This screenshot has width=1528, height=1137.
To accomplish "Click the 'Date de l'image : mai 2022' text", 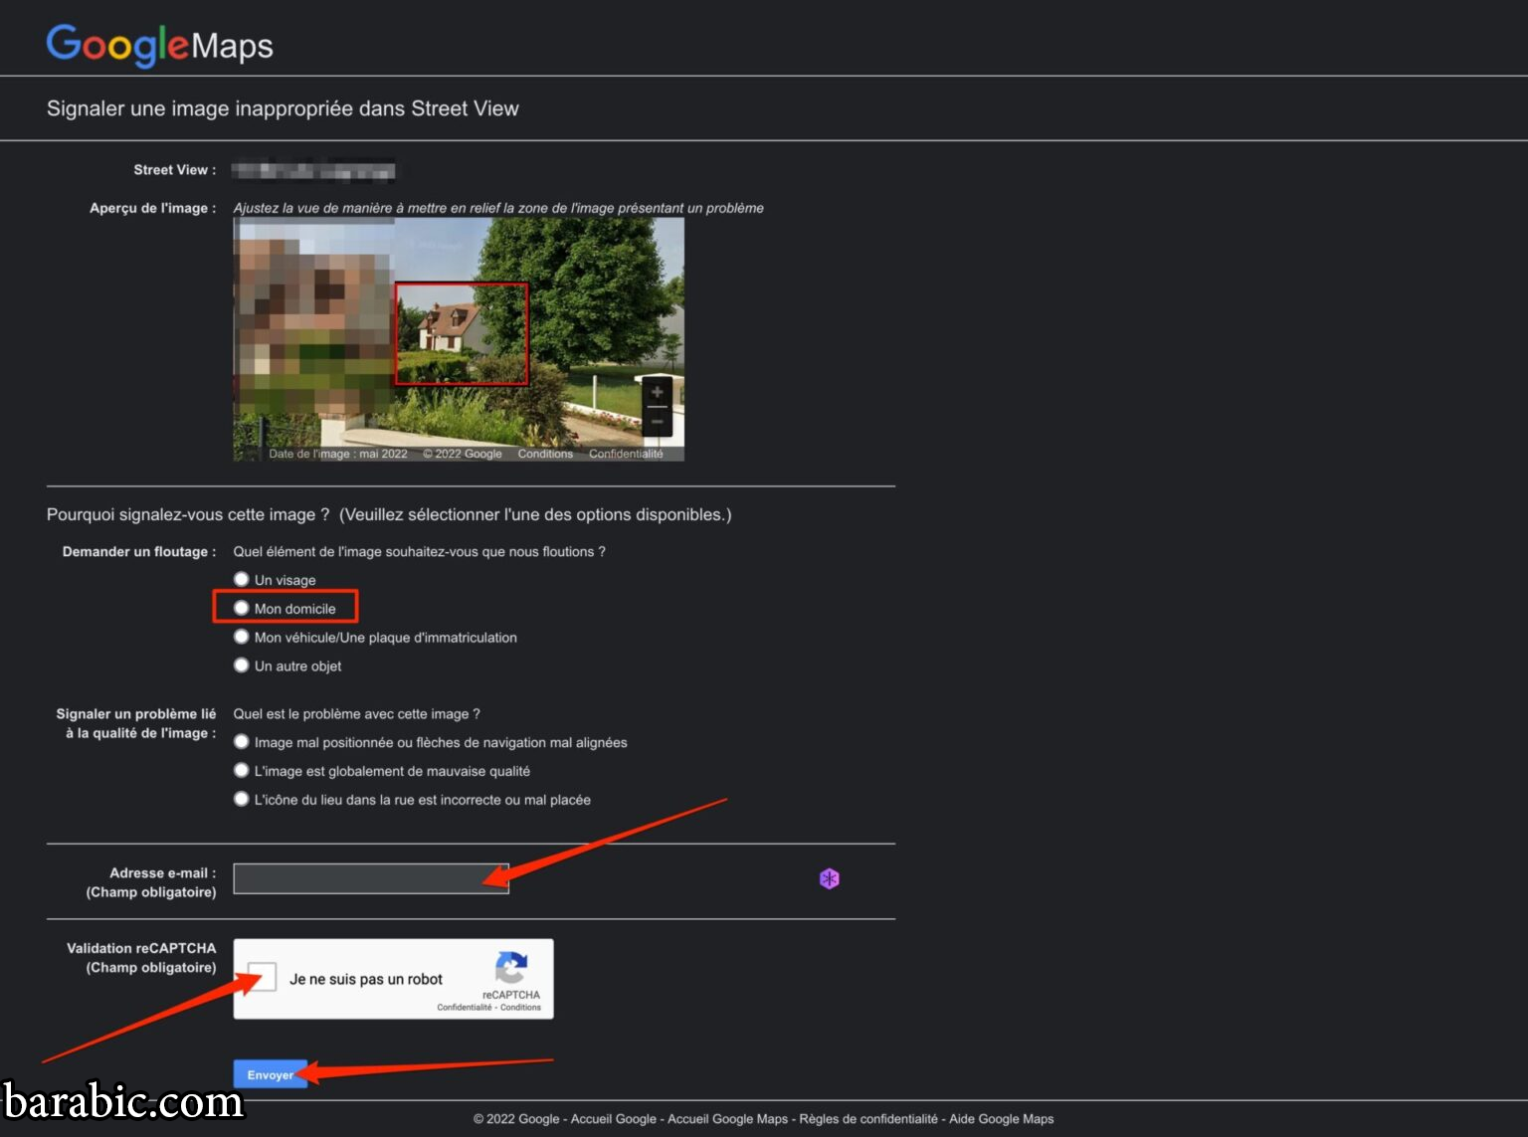I will click(338, 454).
